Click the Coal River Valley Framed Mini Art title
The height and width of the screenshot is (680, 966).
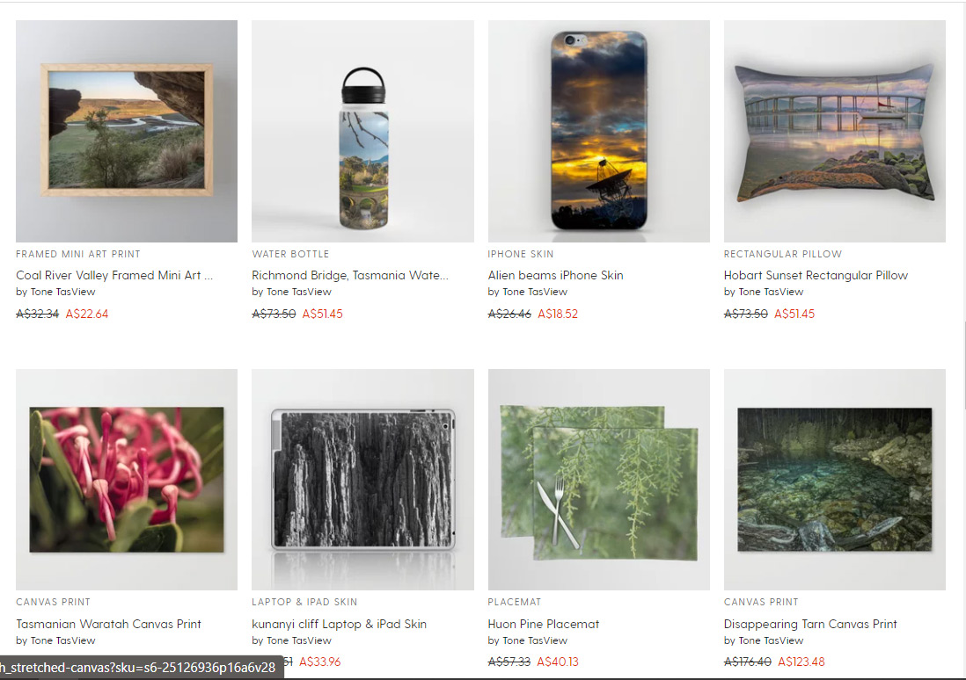point(114,275)
